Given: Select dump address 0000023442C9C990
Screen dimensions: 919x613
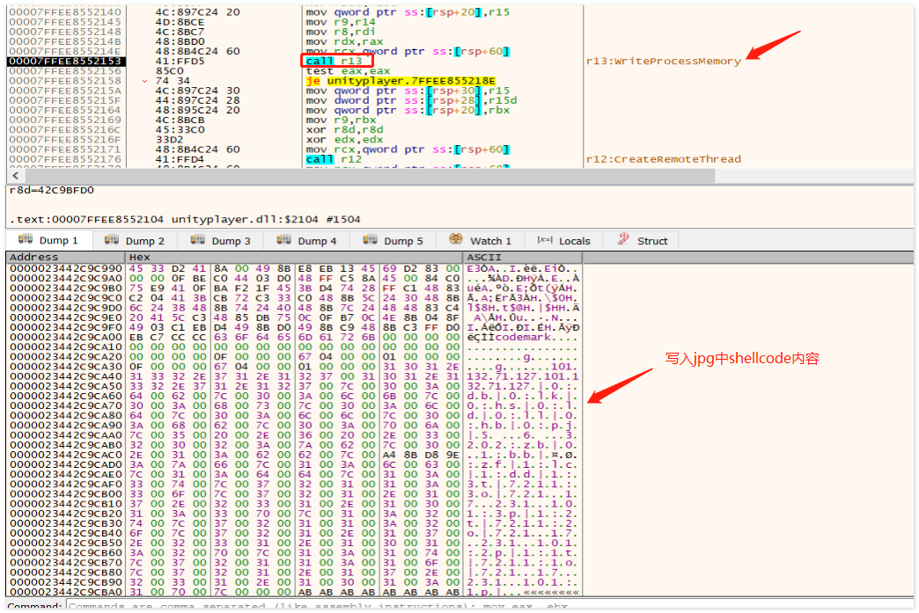Looking at the screenshot, I should pyautogui.click(x=66, y=269).
